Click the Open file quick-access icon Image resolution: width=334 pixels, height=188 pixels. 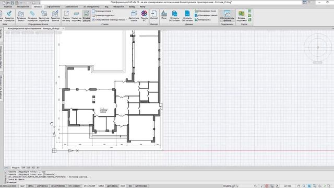pyautogui.click(x=8, y=3)
